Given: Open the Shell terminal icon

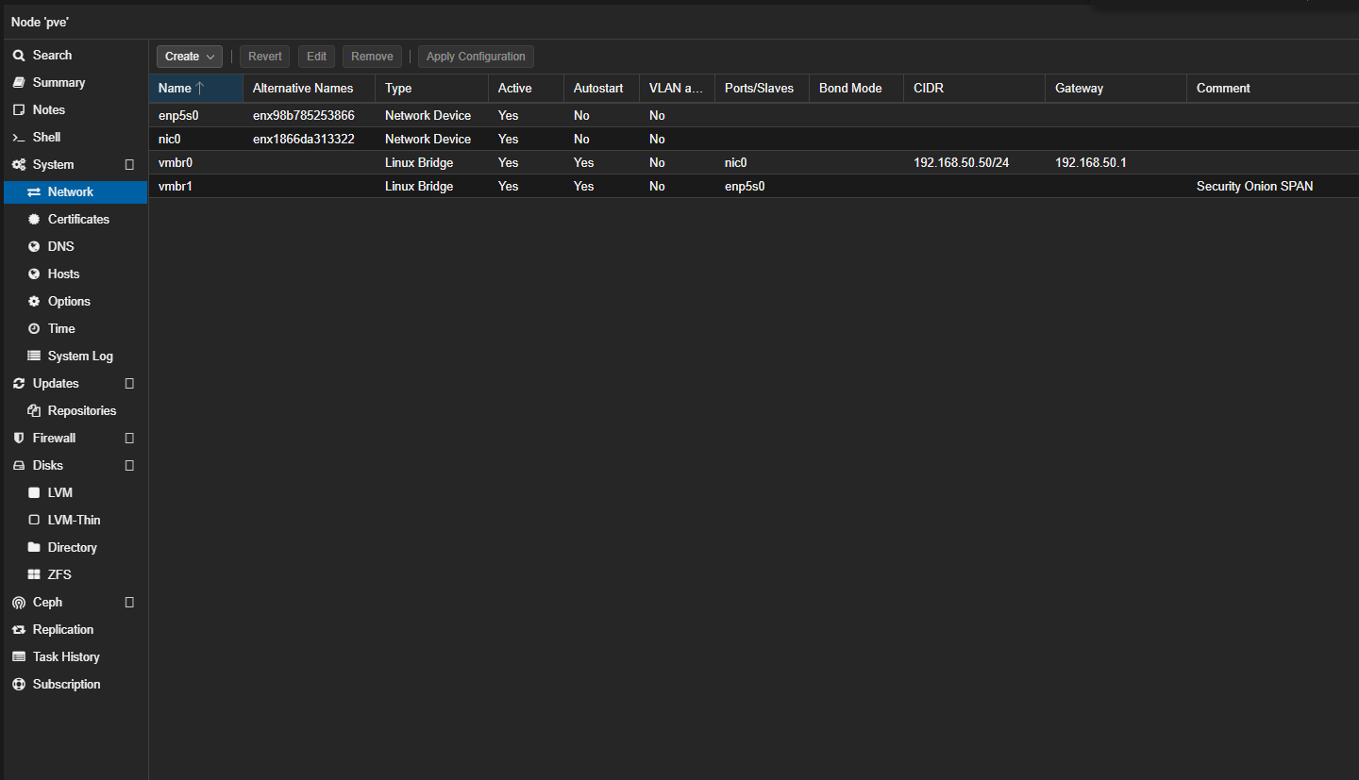Looking at the screenshot, I should (19, 138).
